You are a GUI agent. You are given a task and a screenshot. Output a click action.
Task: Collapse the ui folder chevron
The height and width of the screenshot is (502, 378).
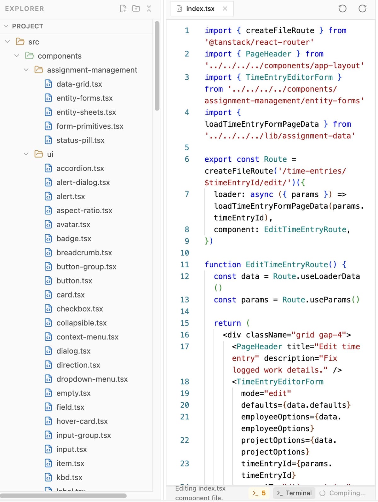(26, 154)
